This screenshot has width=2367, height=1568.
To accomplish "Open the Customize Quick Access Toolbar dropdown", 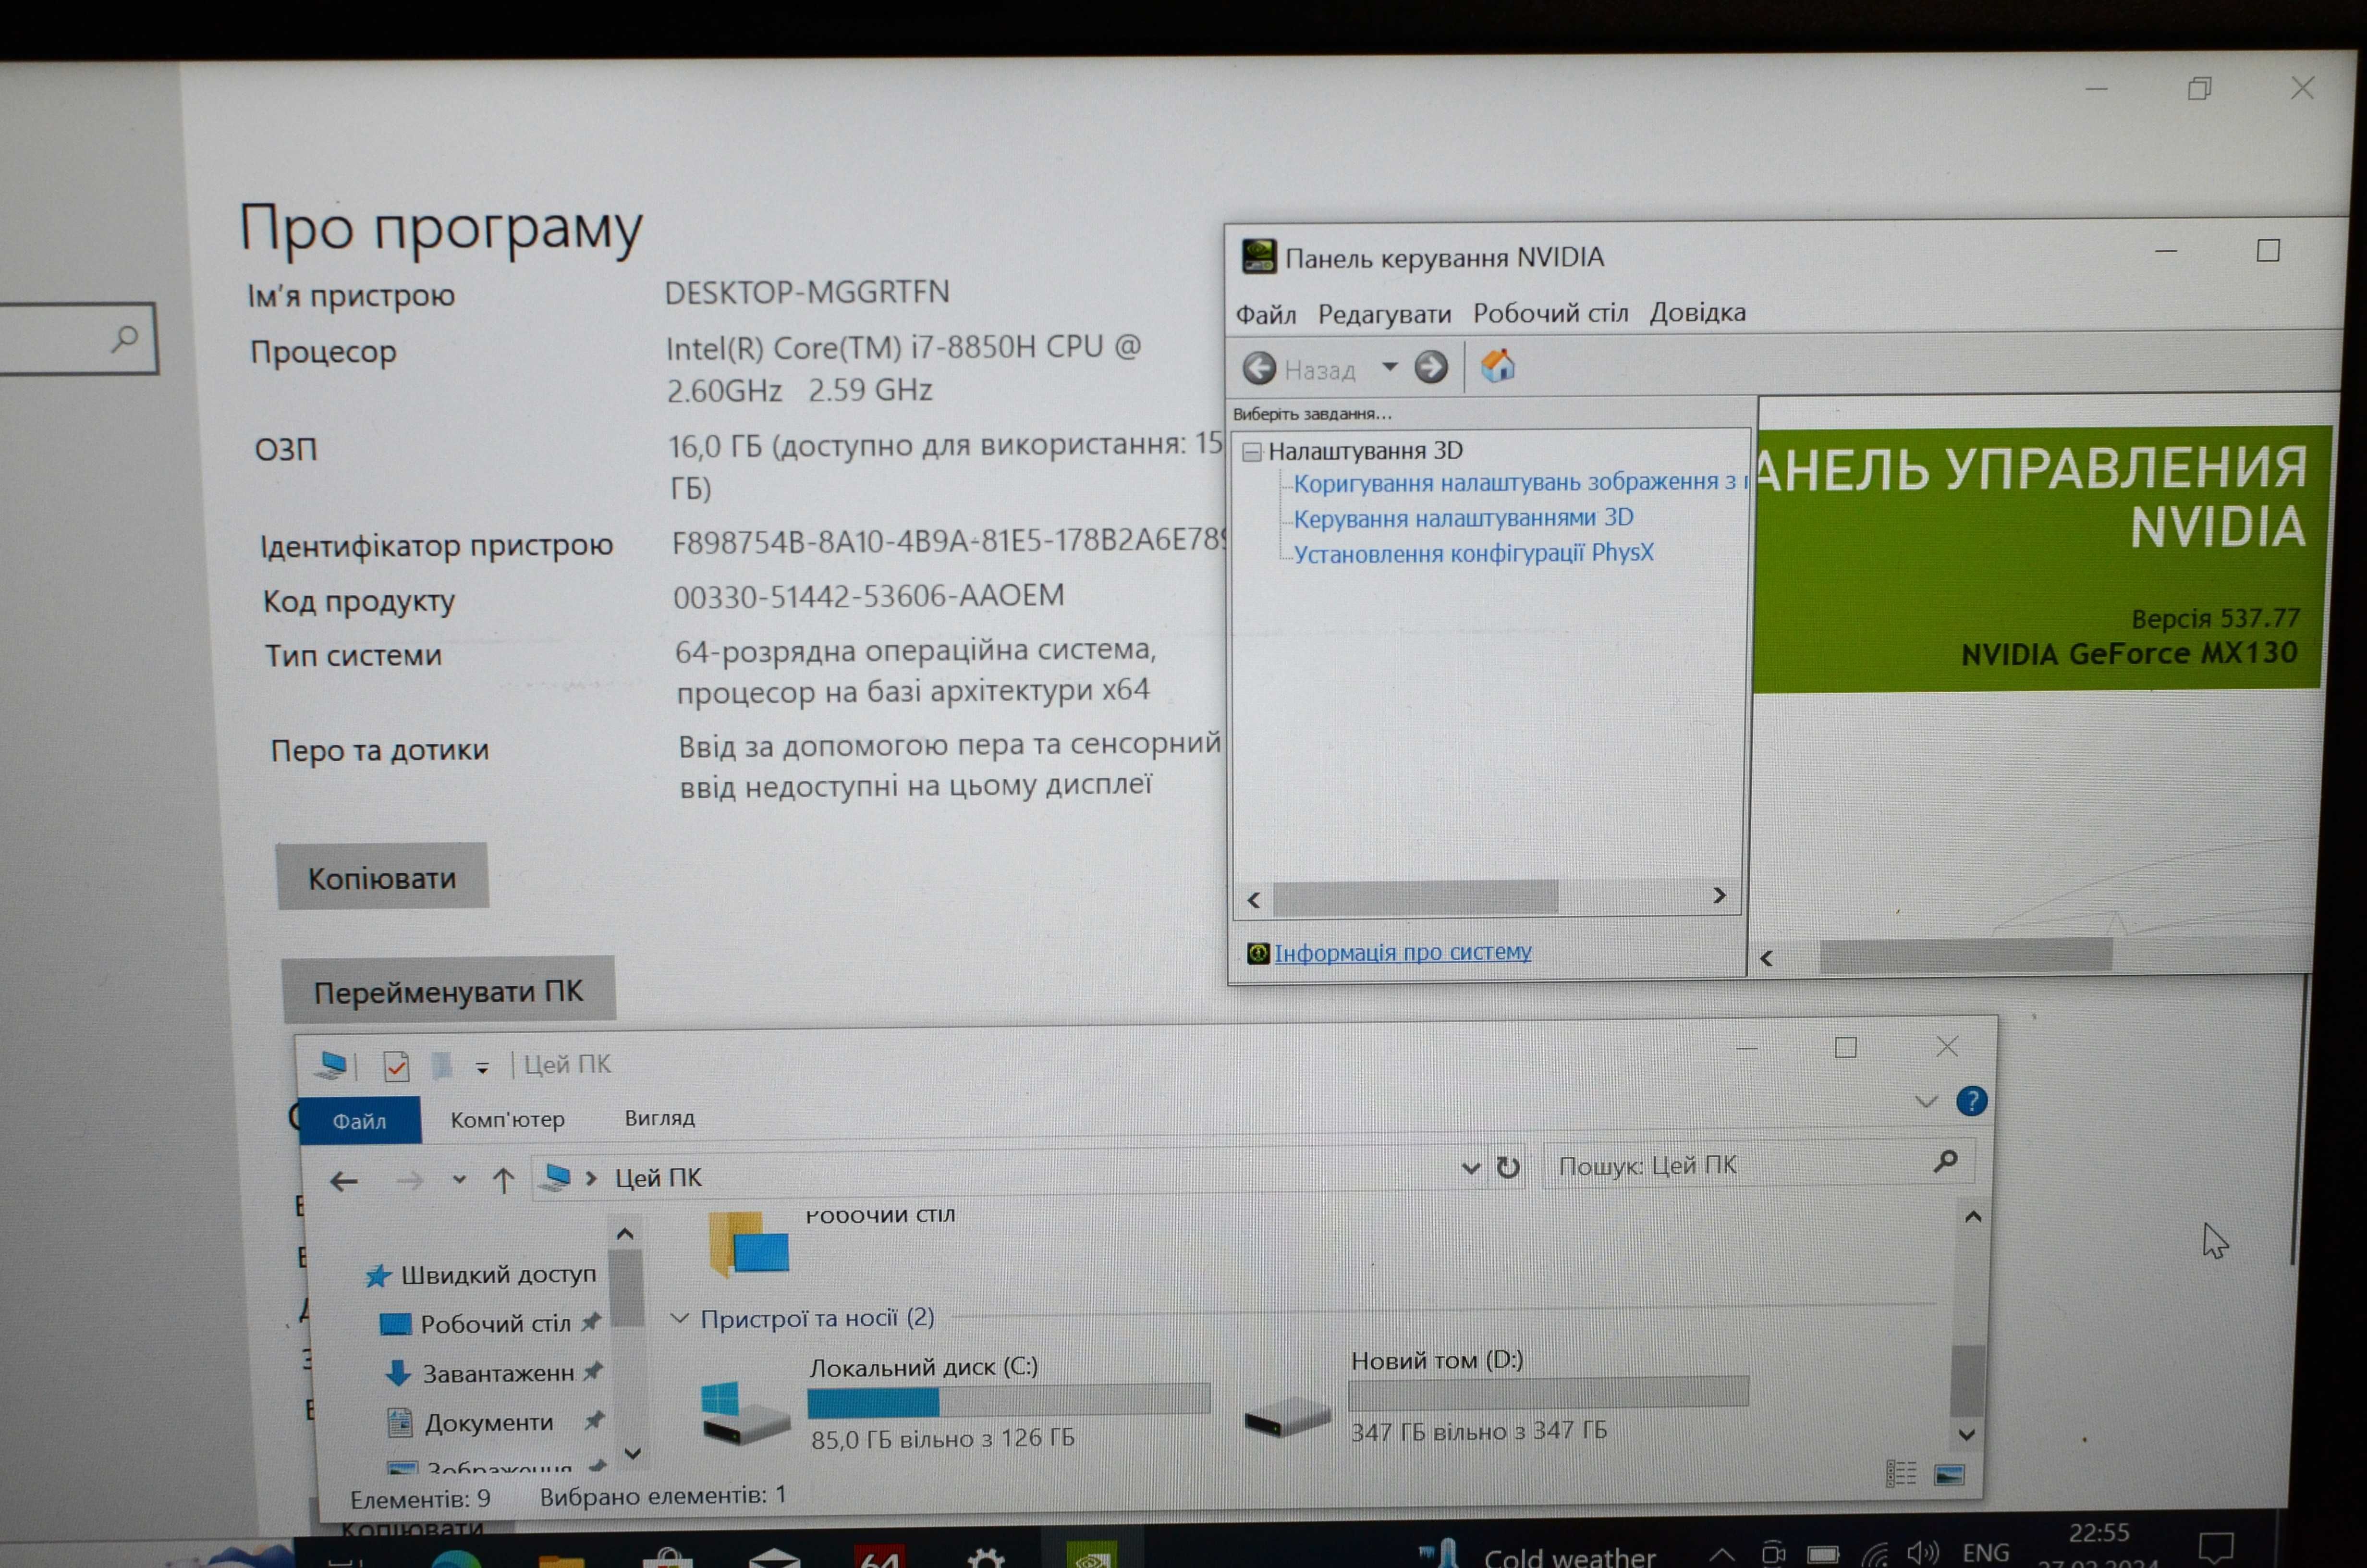I will (x=482, y=1068).
